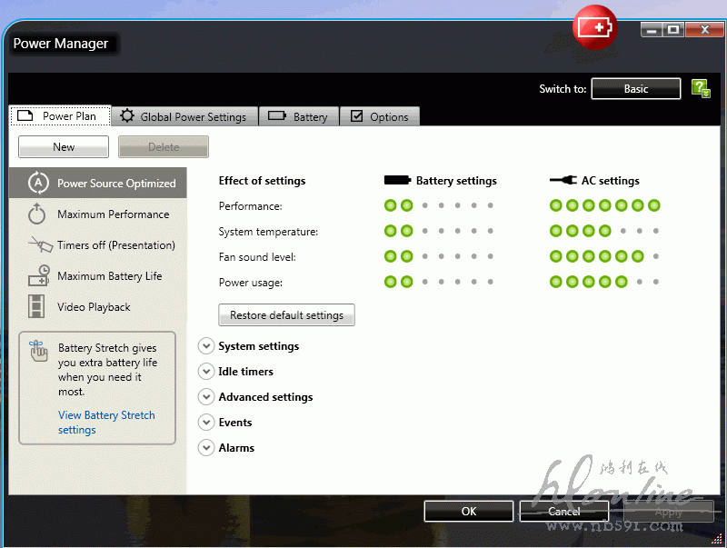Expand the Alarms section
This screenshot has width=727, height=548.
pyautogui.click(x=206, y=448)
